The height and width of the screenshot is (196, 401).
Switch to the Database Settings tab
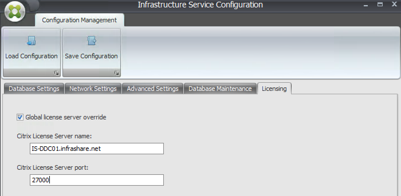[34, 89]
